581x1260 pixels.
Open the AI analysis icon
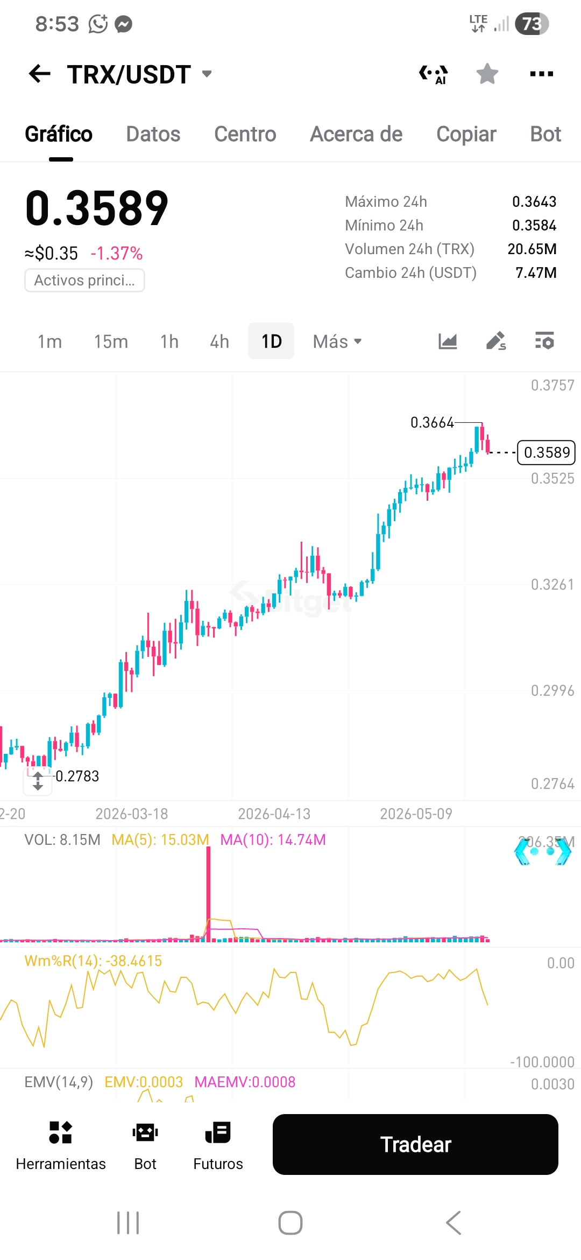click(x=434, y=74)
